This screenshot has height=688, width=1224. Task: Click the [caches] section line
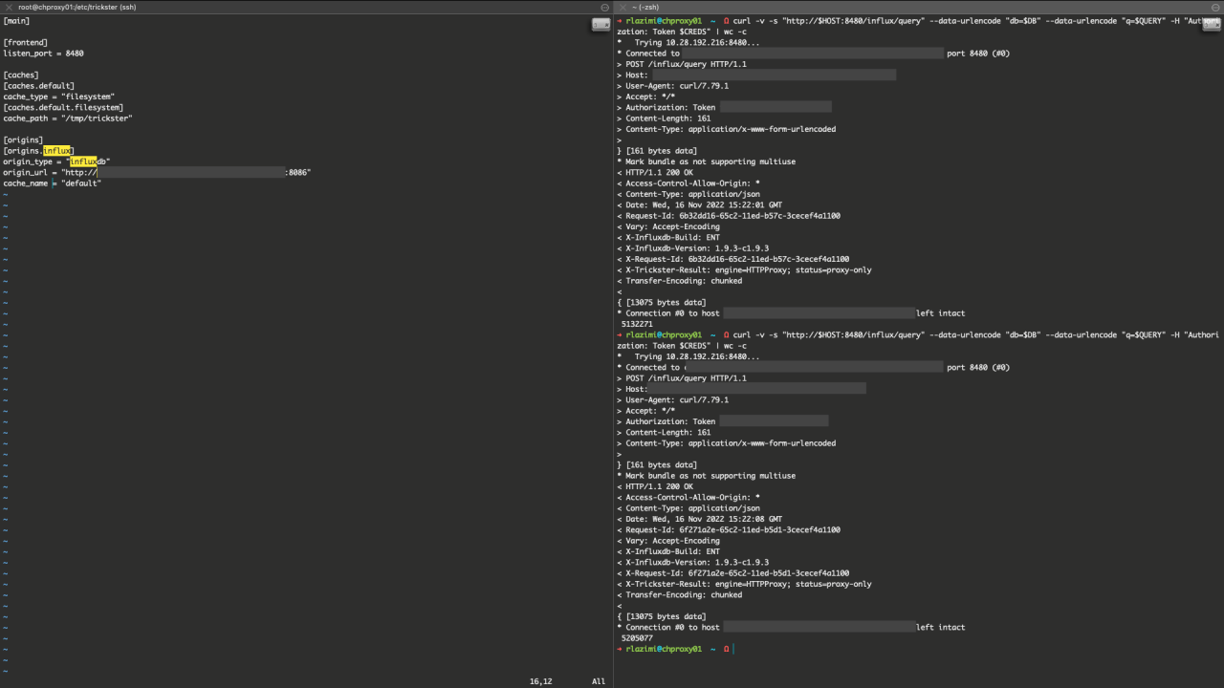[21, 75]
